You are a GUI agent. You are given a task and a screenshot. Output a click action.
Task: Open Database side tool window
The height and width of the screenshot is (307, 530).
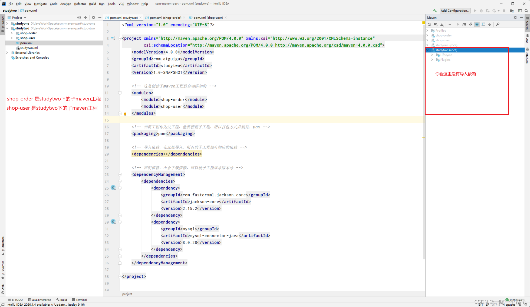pos(527,55)
